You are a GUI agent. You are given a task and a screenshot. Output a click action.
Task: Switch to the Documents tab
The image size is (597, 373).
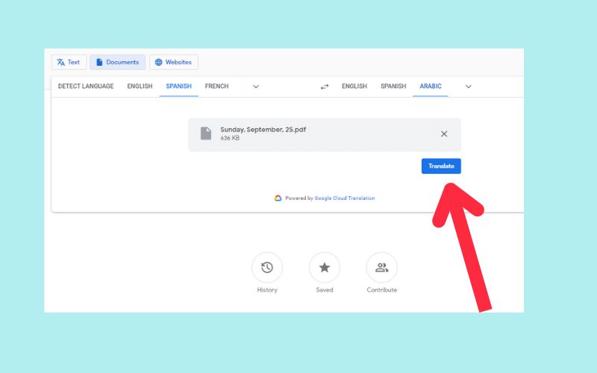tap(118, 62)
